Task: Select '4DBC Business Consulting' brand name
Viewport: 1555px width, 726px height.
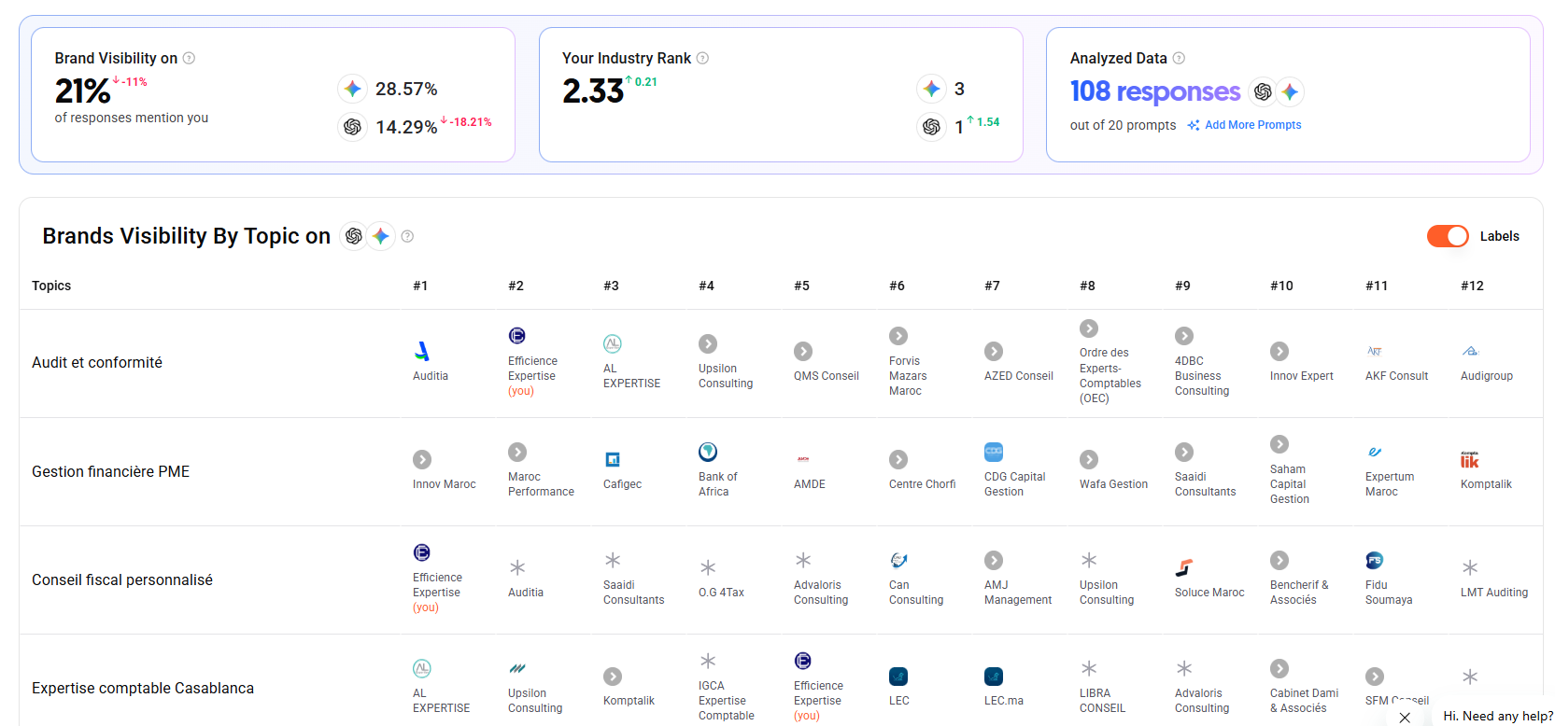Action: pos(1202,376)
